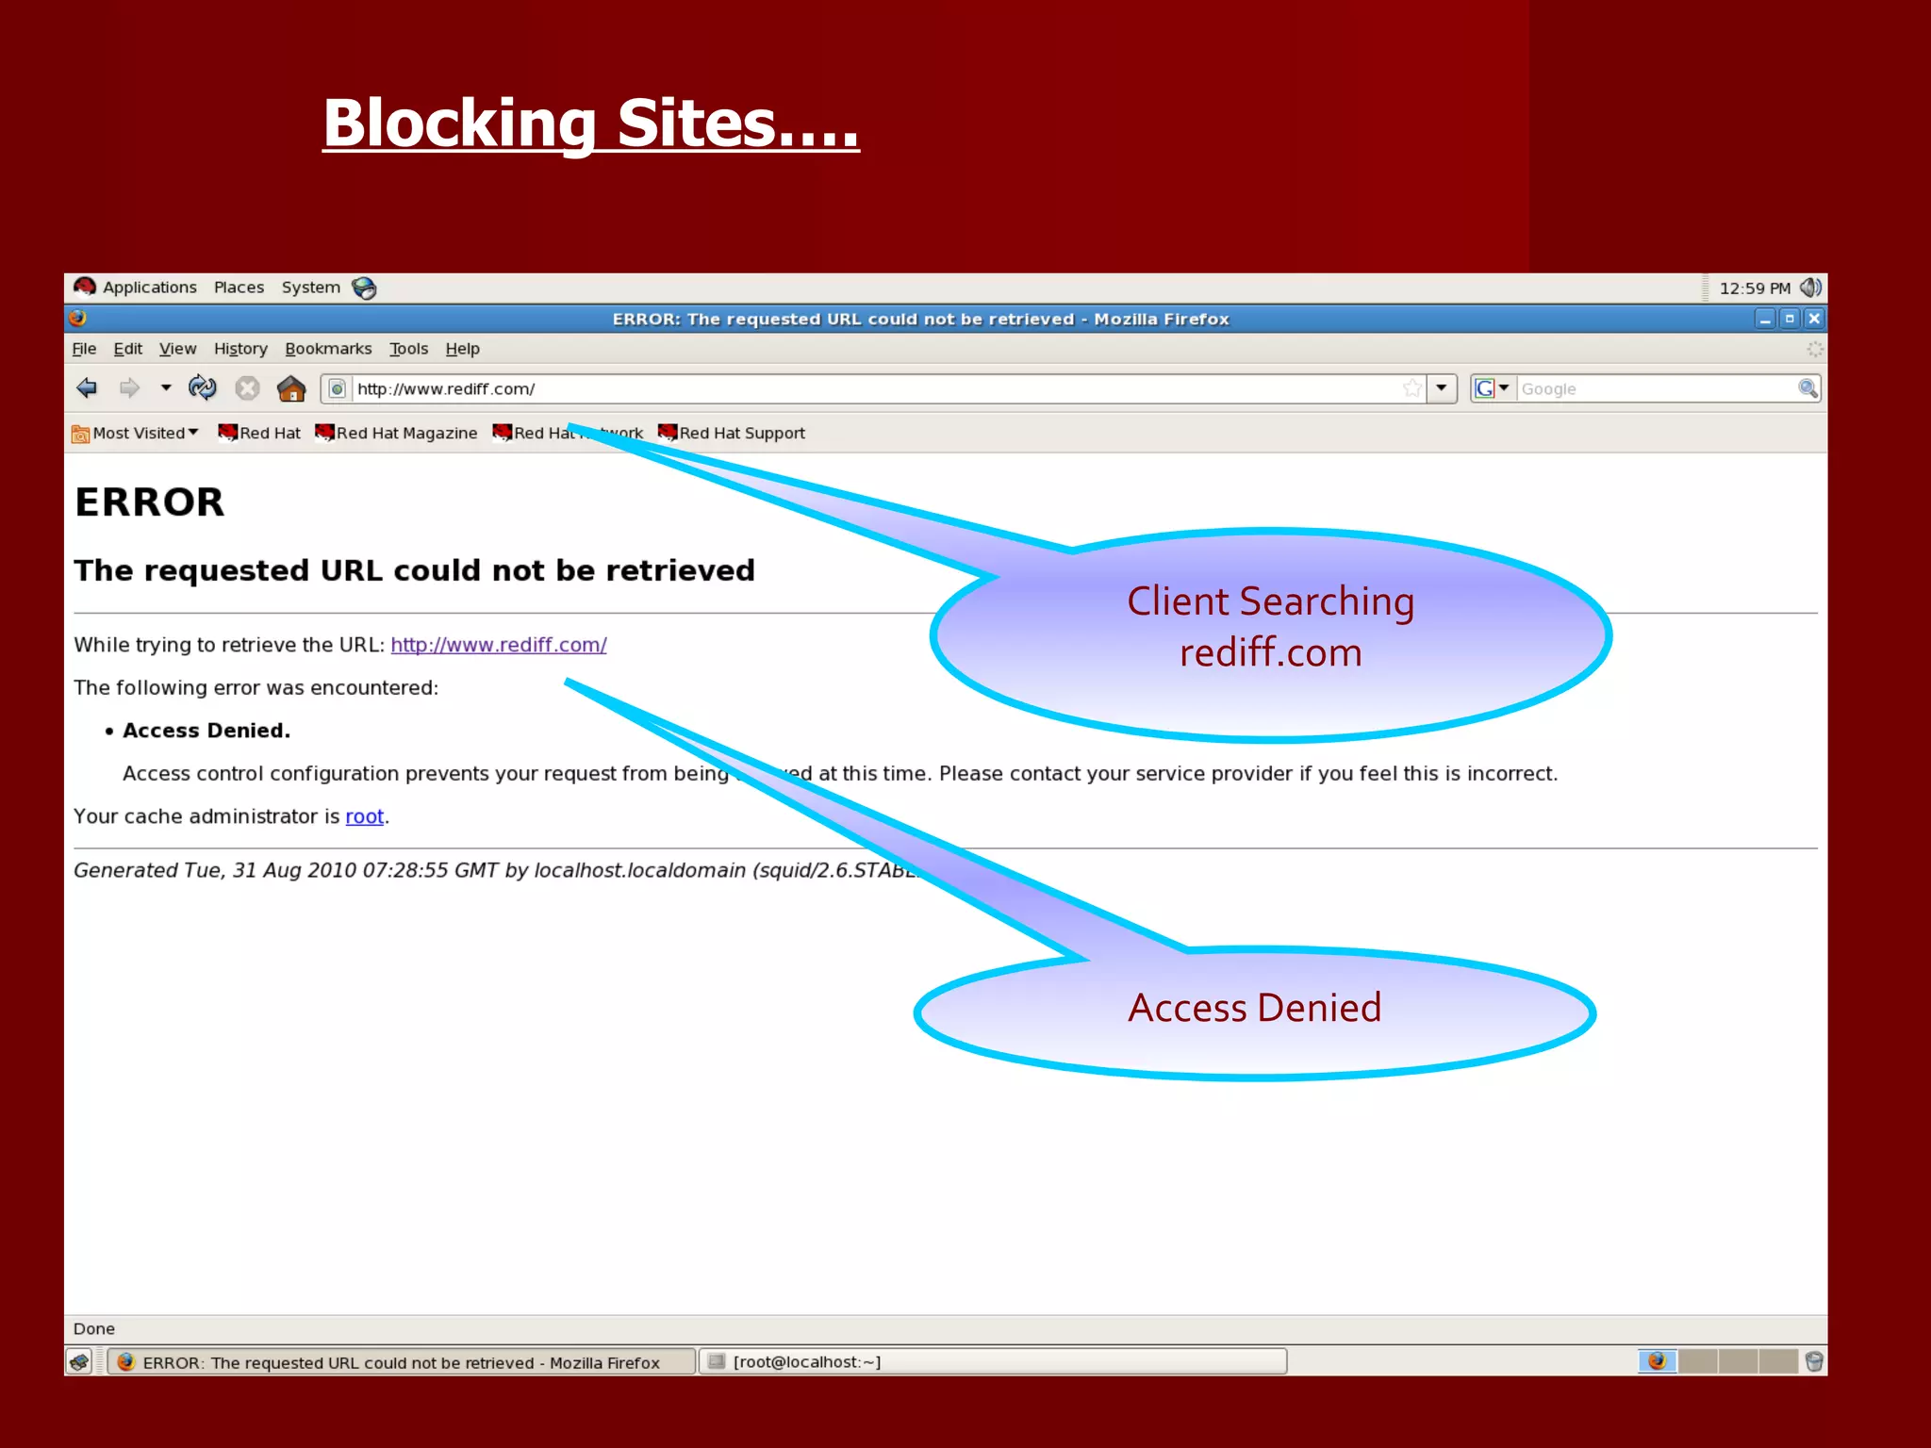Follow the http://www.rediff.com/ link
Viewport: 1931px width, 1448px height.
point(498,645)
